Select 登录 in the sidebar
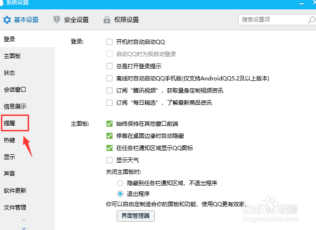This screenshot has width=316, height=230. coord(27,39)
